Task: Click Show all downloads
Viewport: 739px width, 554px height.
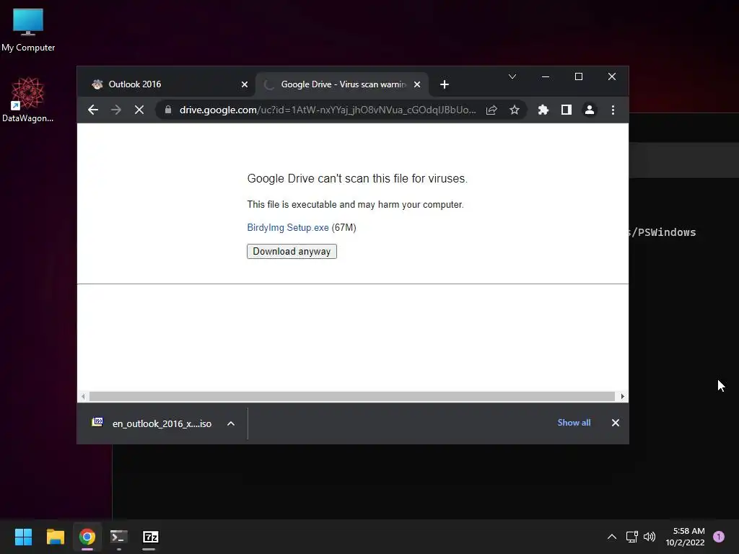Action: pyautogui.click(x=574, y=423)
